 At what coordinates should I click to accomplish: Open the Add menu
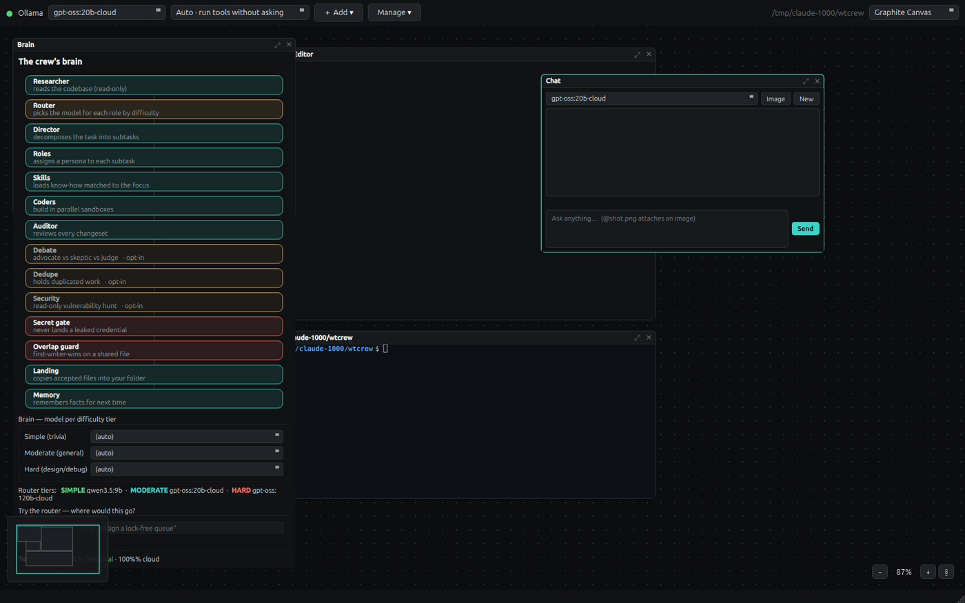[338, 12]
